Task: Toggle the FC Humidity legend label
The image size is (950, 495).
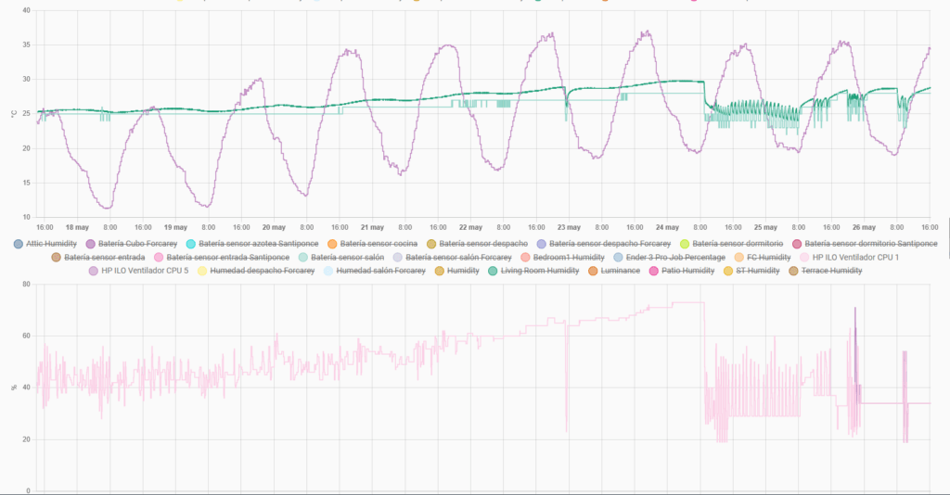Action: [768, 257]
